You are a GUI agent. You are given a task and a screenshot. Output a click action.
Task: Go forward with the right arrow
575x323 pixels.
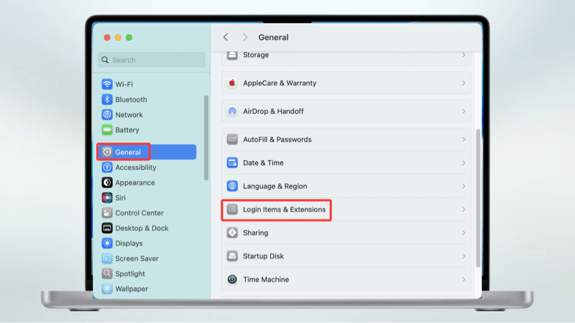point(245,37)
